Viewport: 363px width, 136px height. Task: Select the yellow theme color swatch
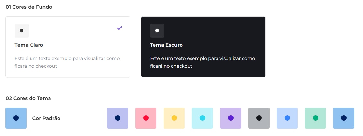174,118
